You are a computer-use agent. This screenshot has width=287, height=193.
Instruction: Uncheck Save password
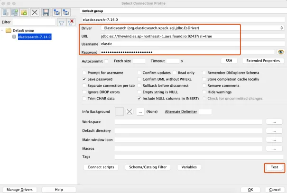(84, 79)
